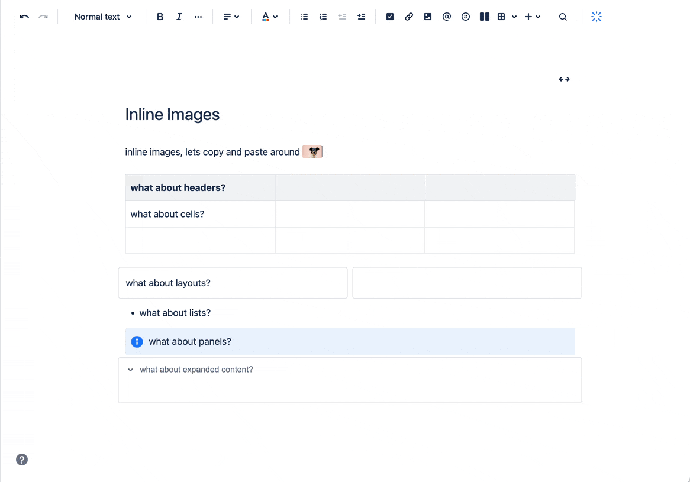Image resolution: width=690 pixels, height=482 pixels.
Task: Open the emoji picker
Action: (x=466, y=17)
